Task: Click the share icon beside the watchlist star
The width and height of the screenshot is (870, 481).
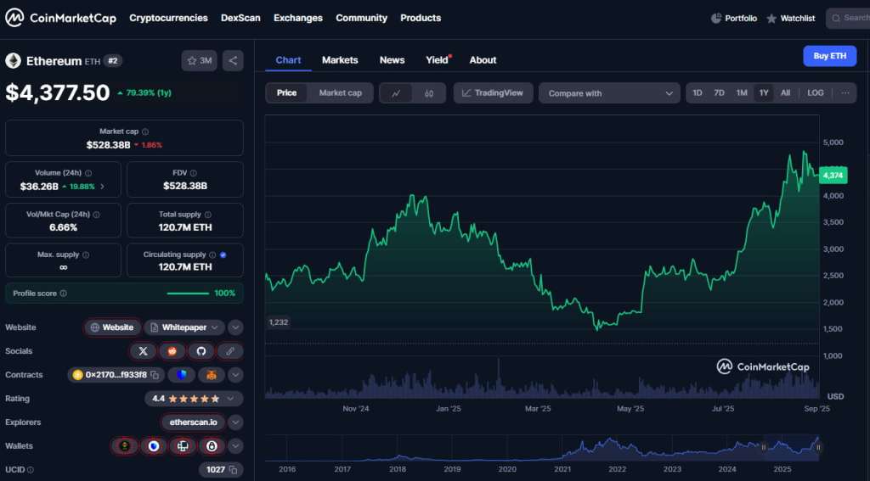Action: (233, 60)
